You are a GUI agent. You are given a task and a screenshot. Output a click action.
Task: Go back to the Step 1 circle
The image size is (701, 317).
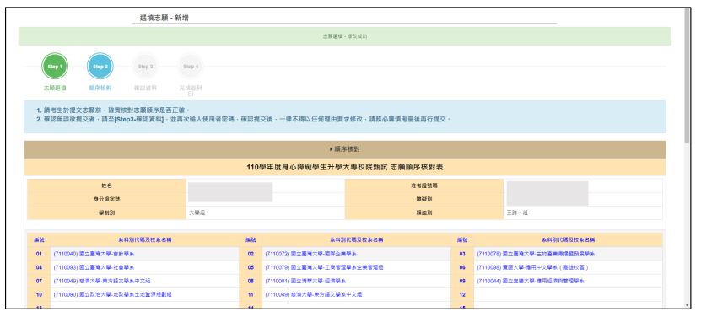pyautogui.click(x=55, y=66)
